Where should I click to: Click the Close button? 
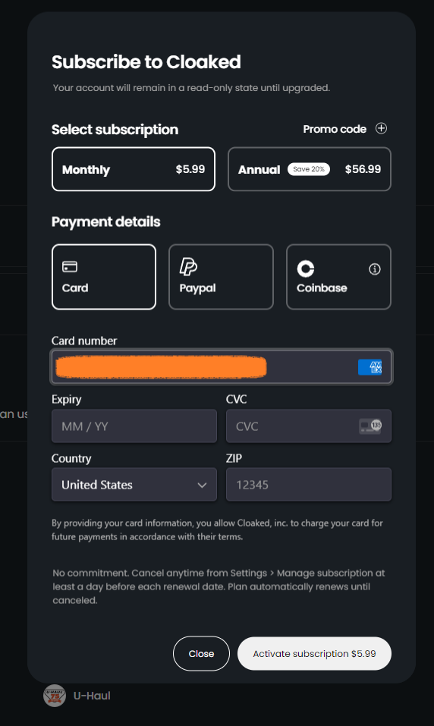[202, 653]
